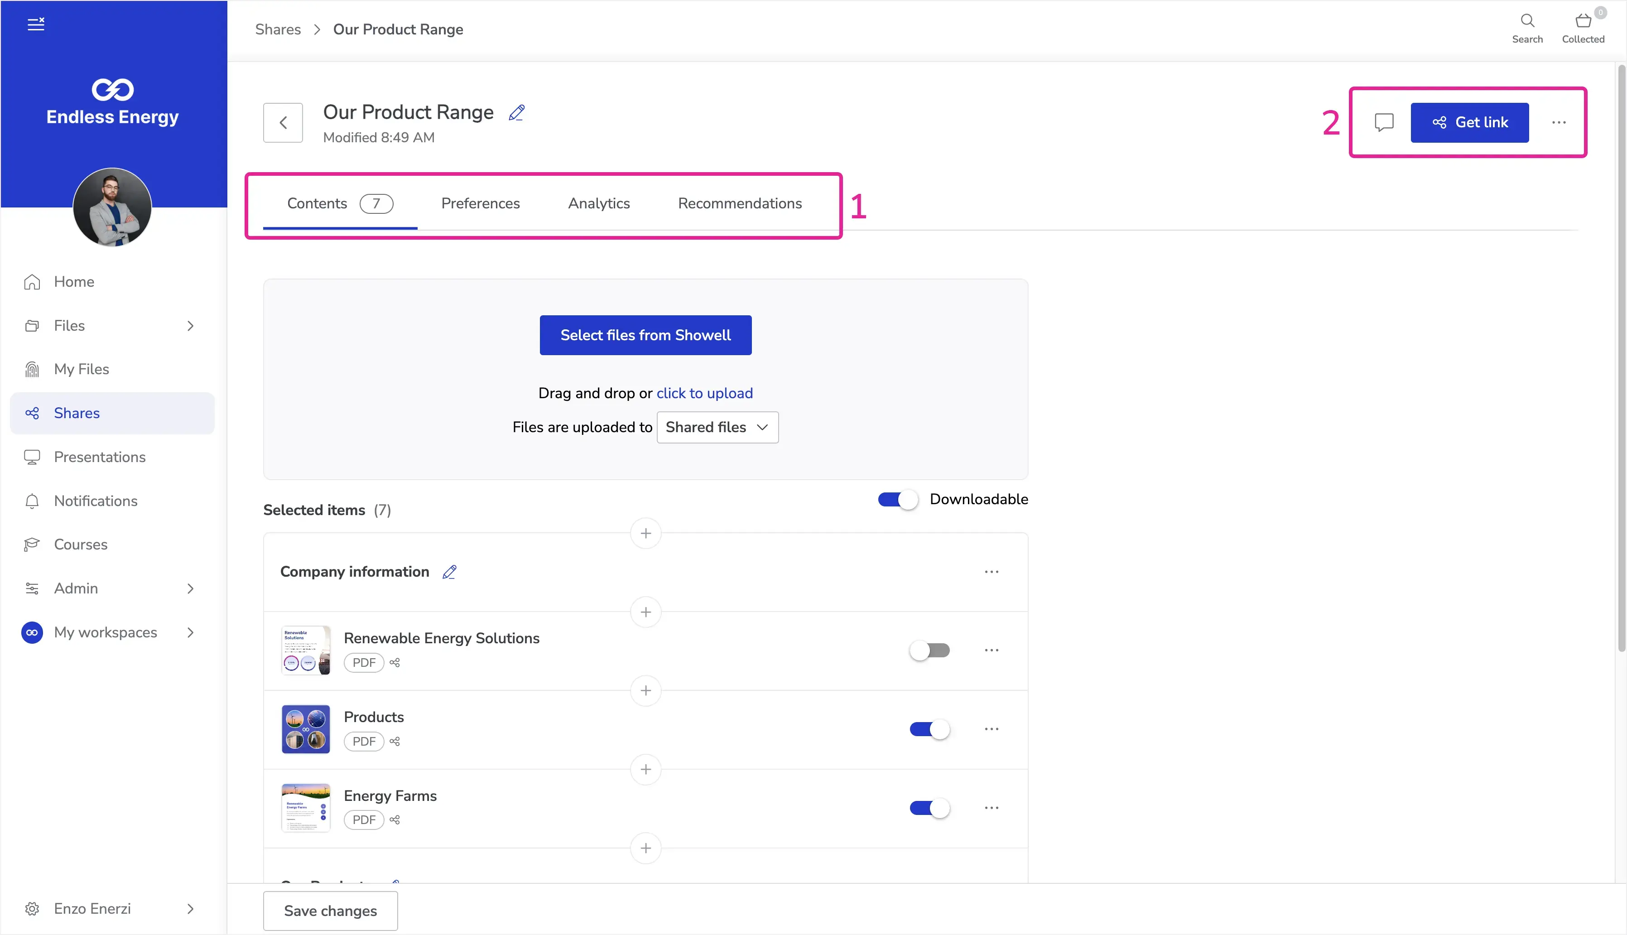Screen dimensions: 1627x935
Task: Open Energy Farms item options ellipsis
Action: pos(992,808)
